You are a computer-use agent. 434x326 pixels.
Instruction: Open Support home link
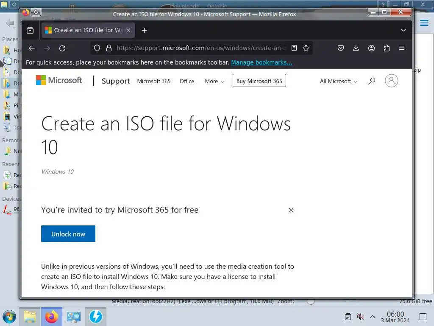[116, 81]
